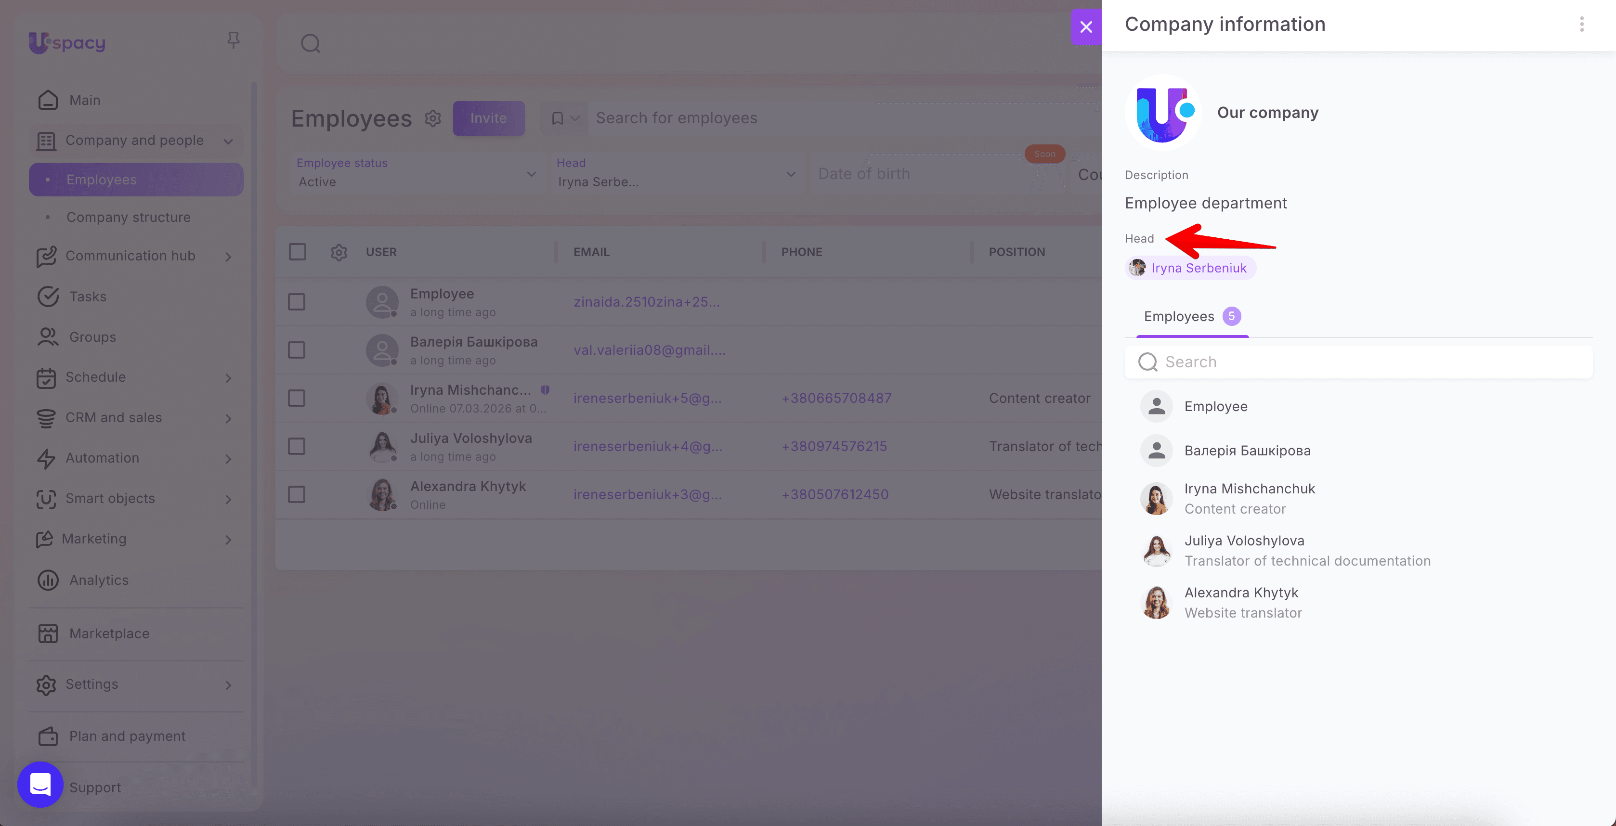Click Alexandra Khytyk avatar in panel list
Image resolution: width=1616 pixels, height=826 pixels.
click(1156, 603)
